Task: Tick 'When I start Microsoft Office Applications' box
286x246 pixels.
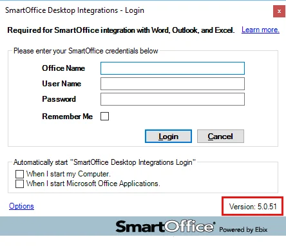Action: 19,184
